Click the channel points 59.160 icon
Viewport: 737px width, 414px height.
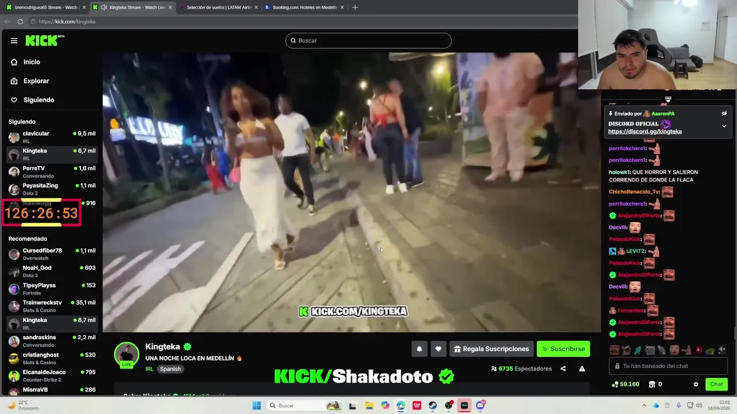616,384
